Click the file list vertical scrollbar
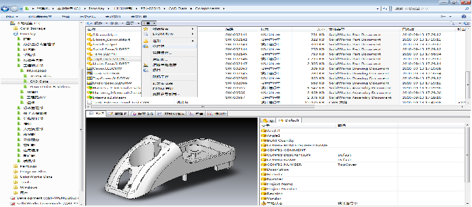Viewport: 472px width, 207px height. 468,65
